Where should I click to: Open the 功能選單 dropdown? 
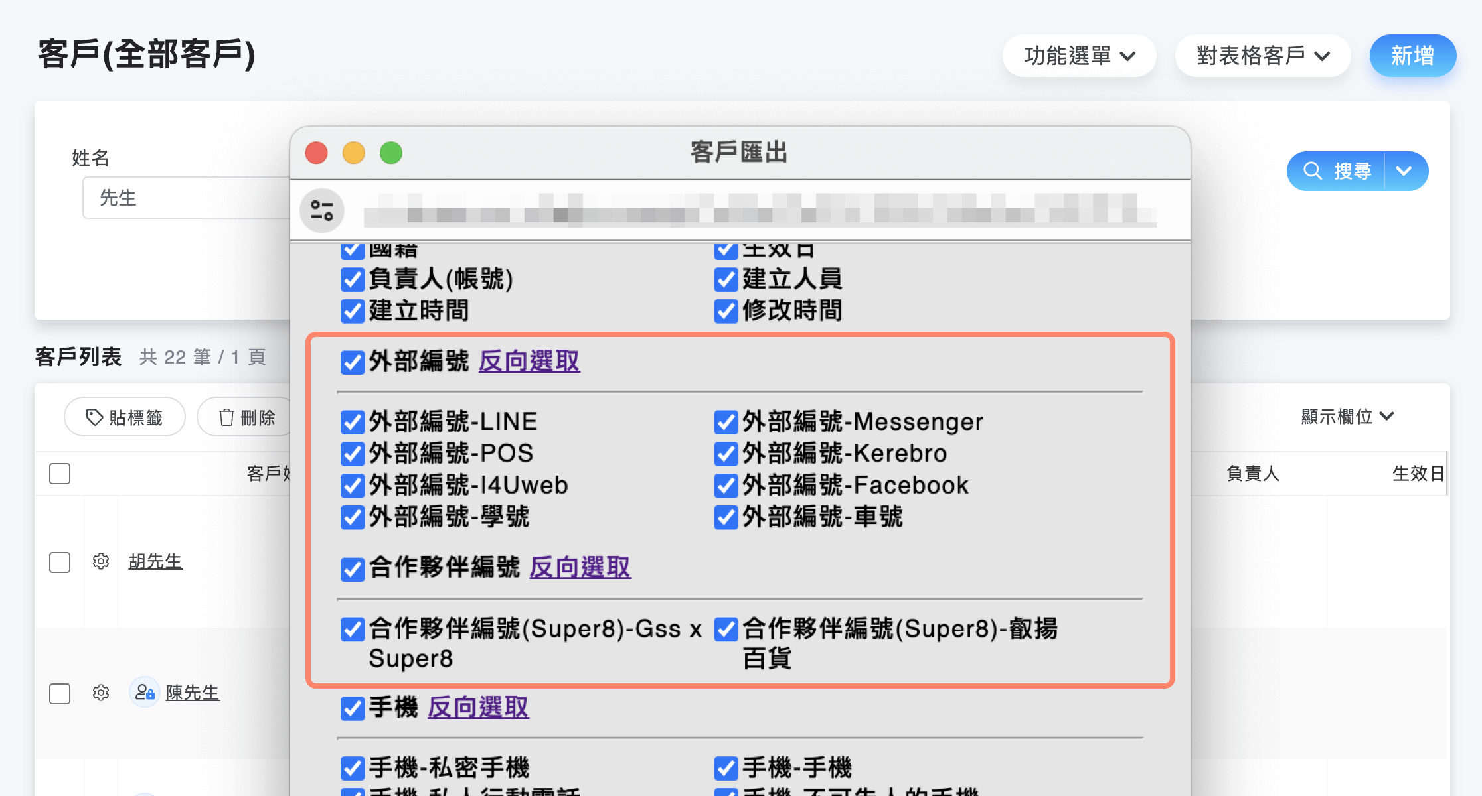pos(1080,56)
